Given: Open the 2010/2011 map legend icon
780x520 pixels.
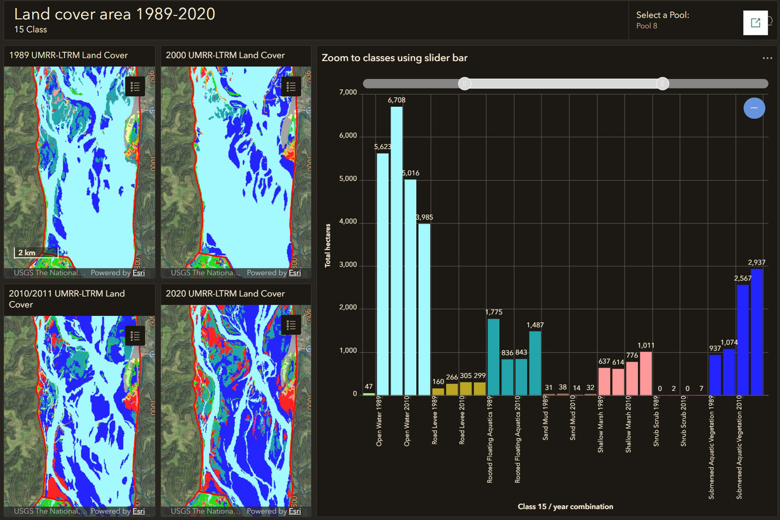Looking at the screenshot, I should coord(135,336).
